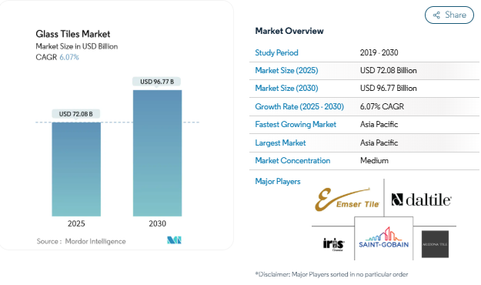Select the Arizona Tile dark logo
Image resolution: width=481 pixels, height=285 pixels.
(x=435, y=244)
